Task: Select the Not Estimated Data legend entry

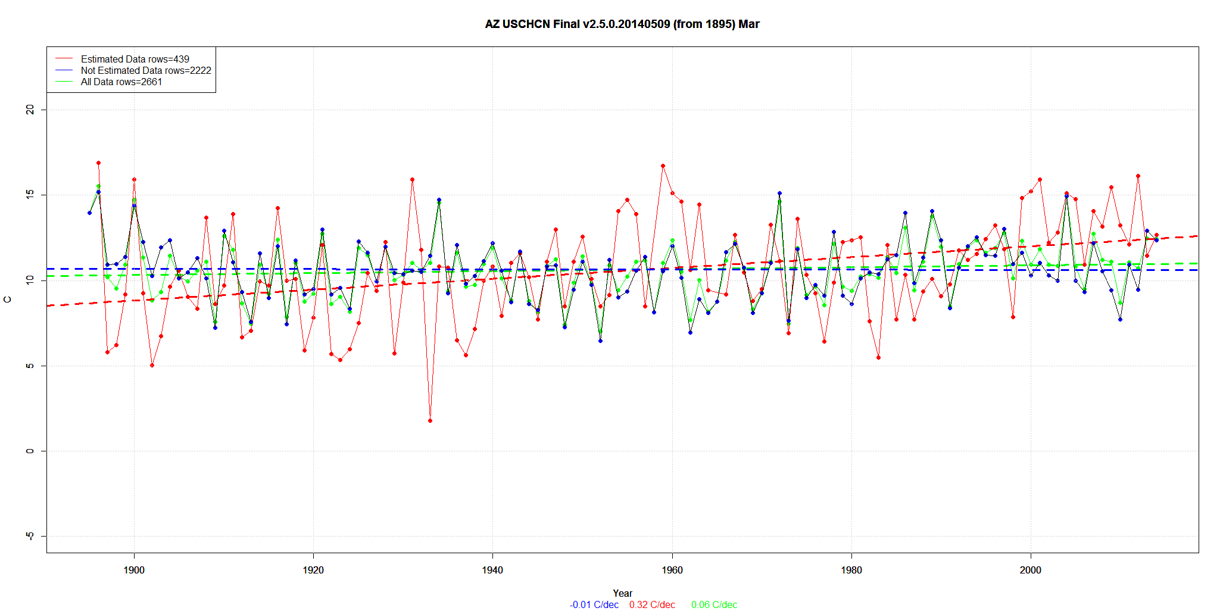Action: 146,70
